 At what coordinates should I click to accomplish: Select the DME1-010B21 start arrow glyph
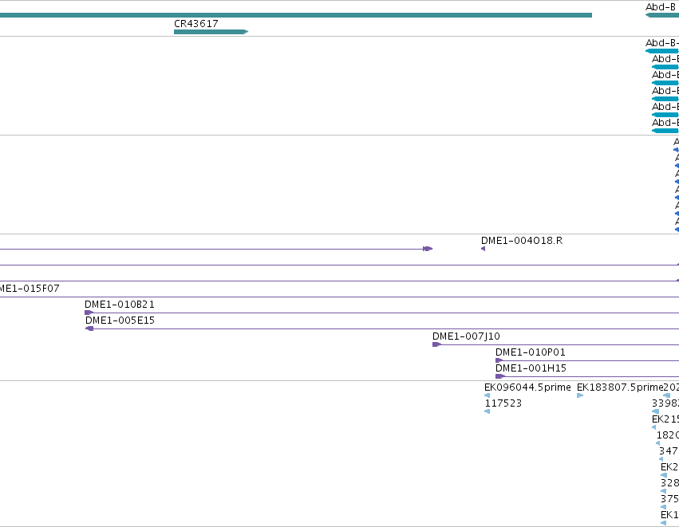tap(89, 313)
